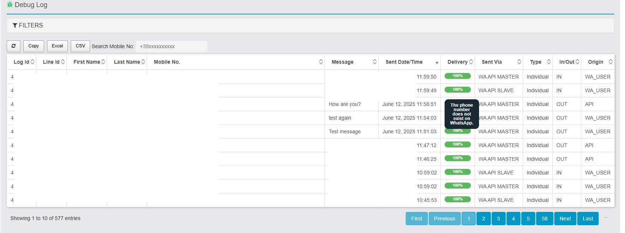Expand the FILTERS panel
625x233 pixels.
pyautogui.click(x=31, y=26)
